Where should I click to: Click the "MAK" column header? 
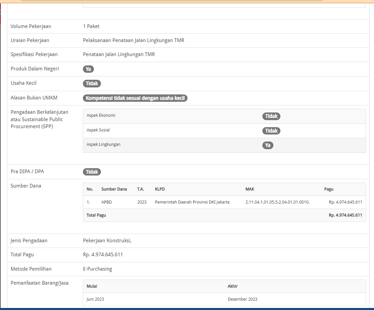(x=250, y=189)
